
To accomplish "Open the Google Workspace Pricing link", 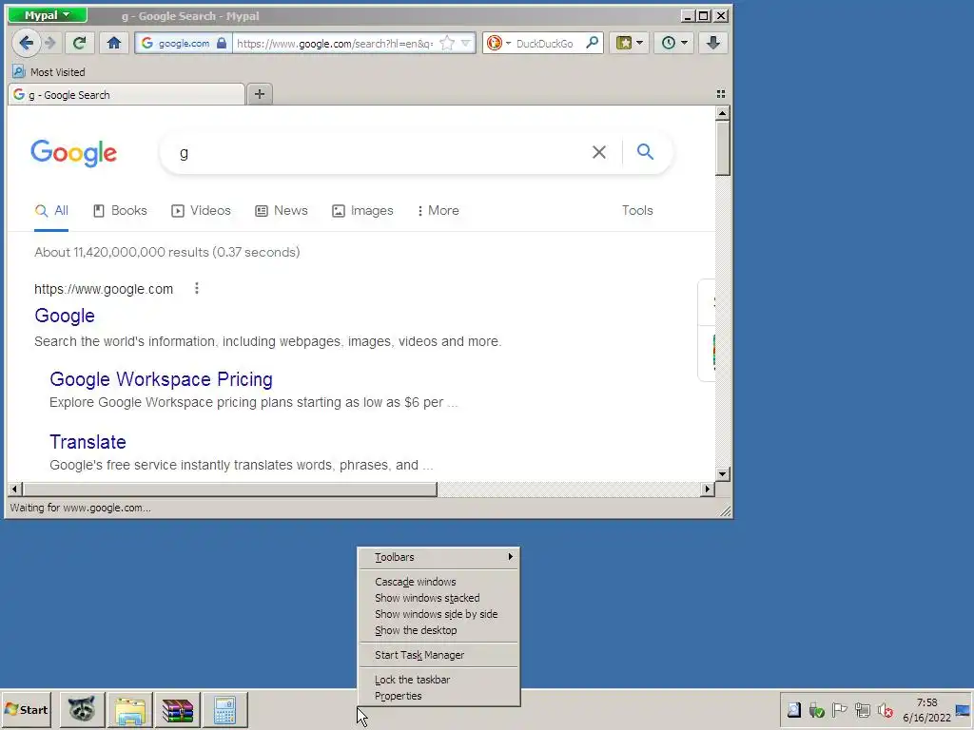I will coord(161,379).
